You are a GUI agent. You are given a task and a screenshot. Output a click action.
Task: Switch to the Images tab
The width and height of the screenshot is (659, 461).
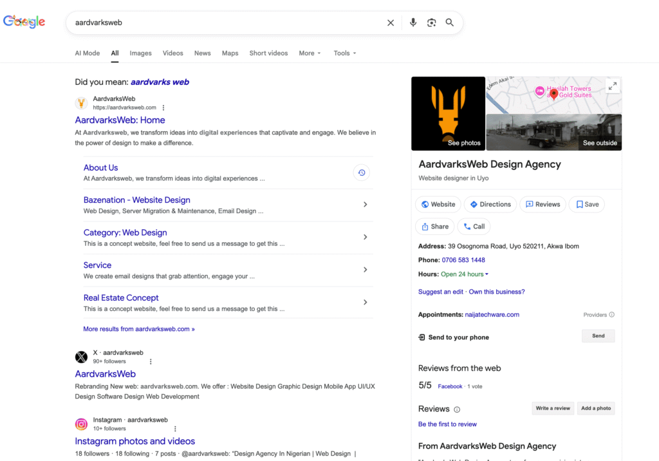[x=140, y=53]
